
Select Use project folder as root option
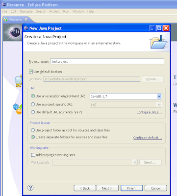[33, 130]
